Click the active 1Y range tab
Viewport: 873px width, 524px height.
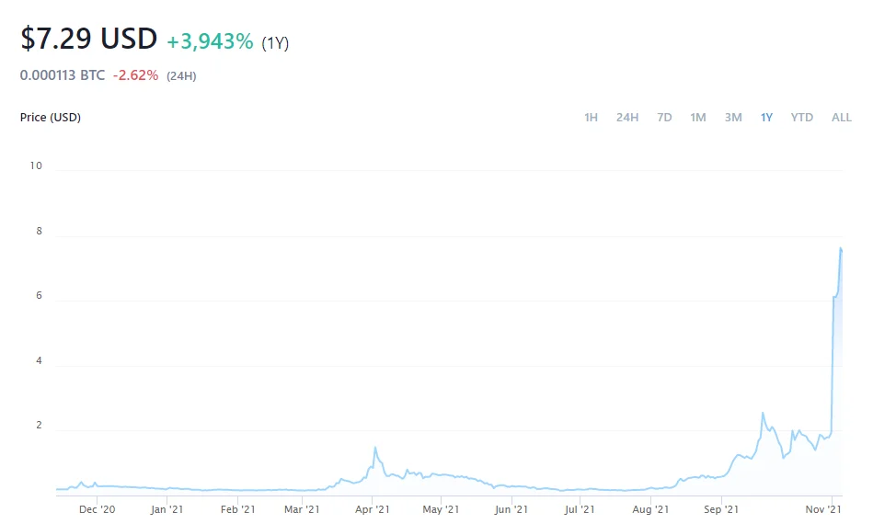point(766,118)
